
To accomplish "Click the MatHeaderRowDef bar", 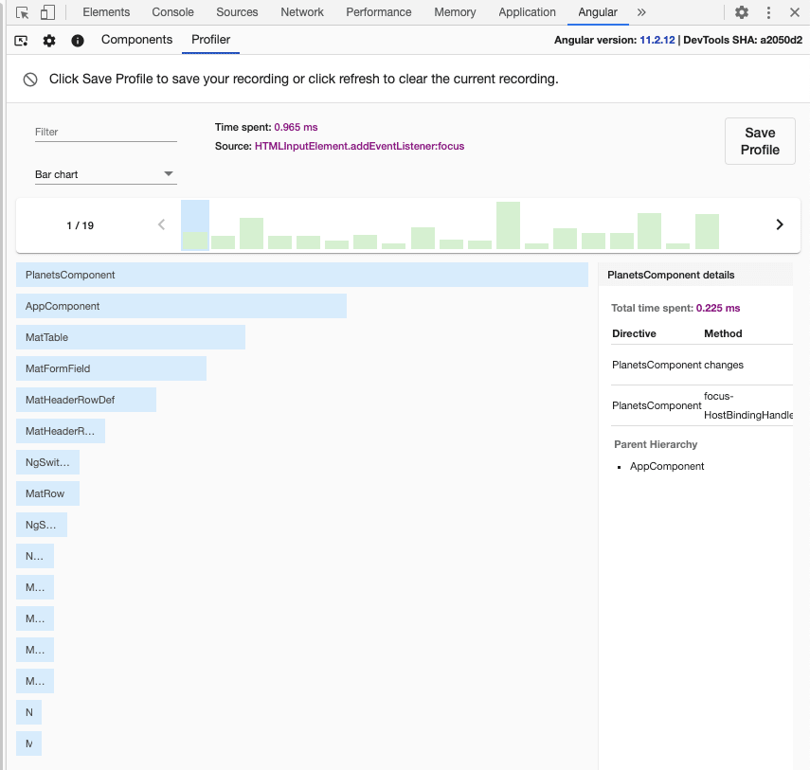I will pos(86,400).
